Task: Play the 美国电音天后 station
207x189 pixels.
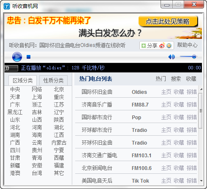Action: [97, 181]
